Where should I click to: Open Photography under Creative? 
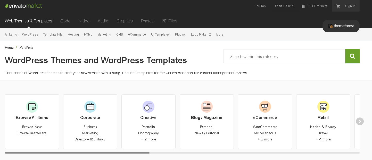[x=148, y=133]
